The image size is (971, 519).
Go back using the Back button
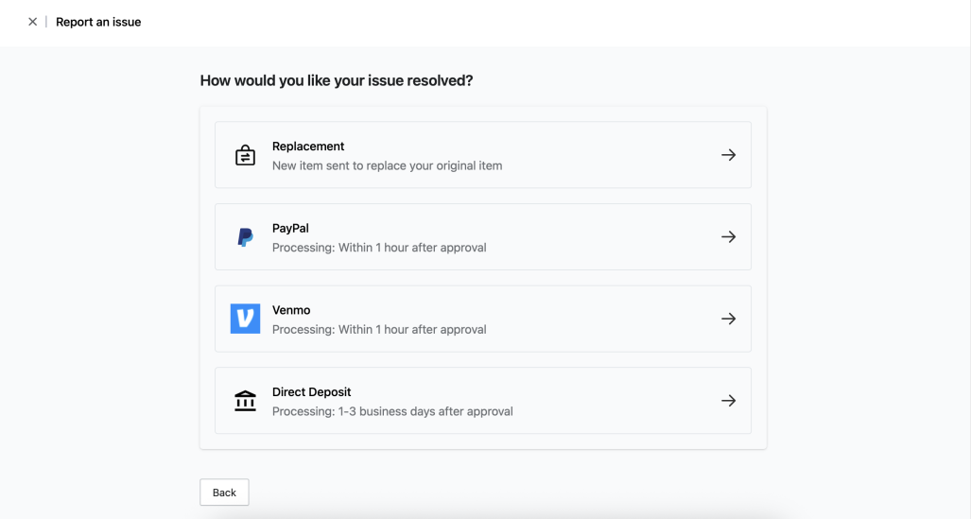(x=224, y=493)
